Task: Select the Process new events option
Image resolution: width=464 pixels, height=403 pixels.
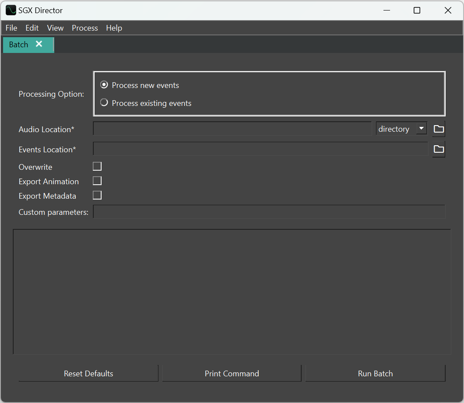Action: tap(104, 85)
